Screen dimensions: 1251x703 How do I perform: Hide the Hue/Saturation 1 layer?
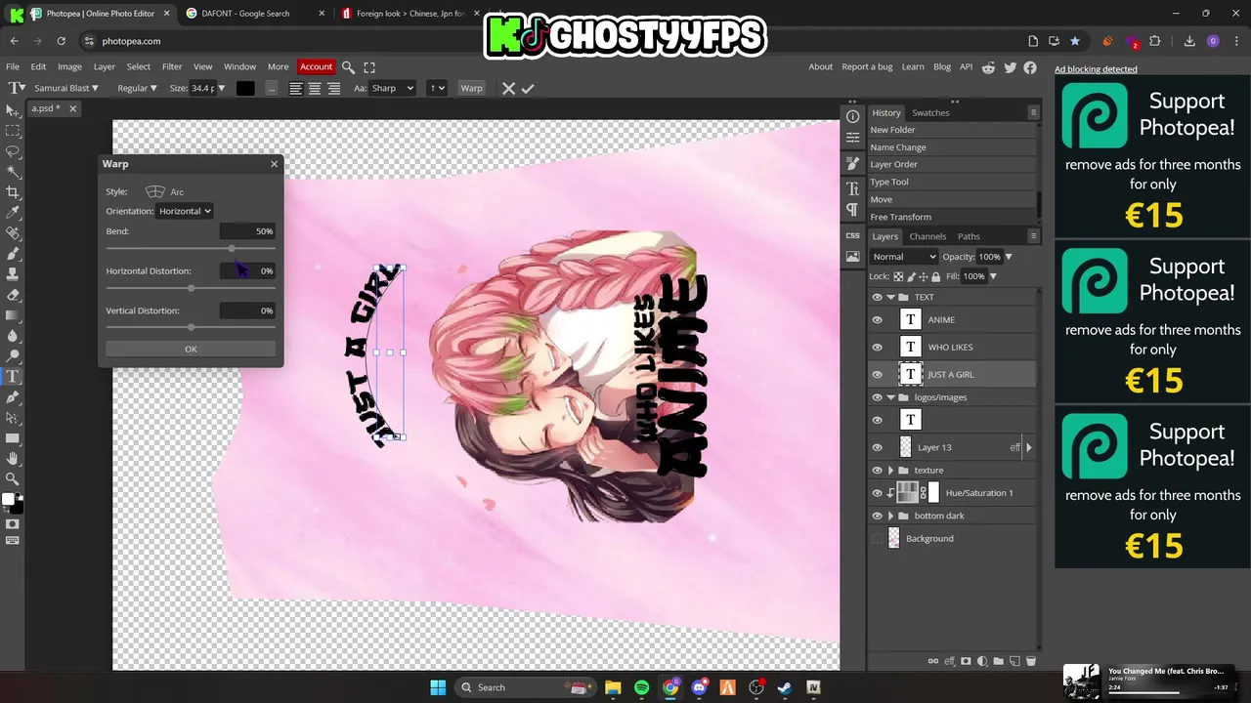(x=877, y=493)
